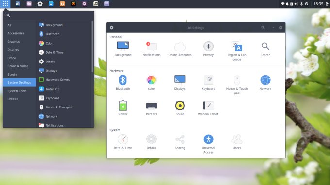Open software installer download icon in panel
The width and height of the screenshot is (330, 185).
[x=51, y=4]
